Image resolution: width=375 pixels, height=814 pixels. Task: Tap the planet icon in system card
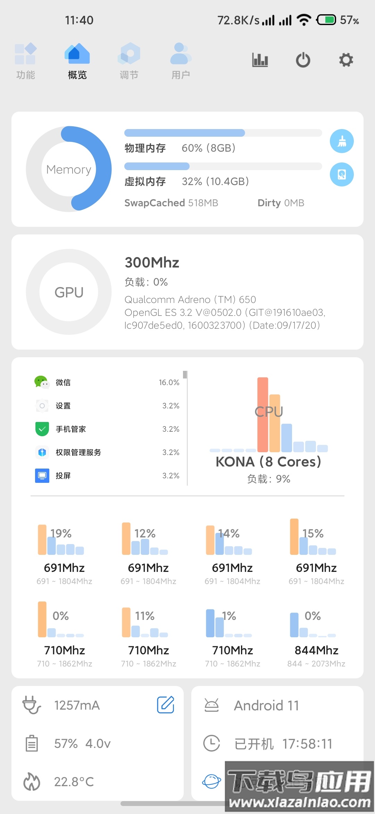coord(211,781)
